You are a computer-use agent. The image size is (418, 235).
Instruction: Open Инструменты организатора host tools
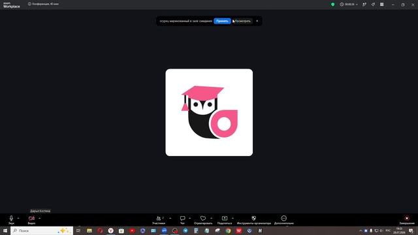[254, 220]
